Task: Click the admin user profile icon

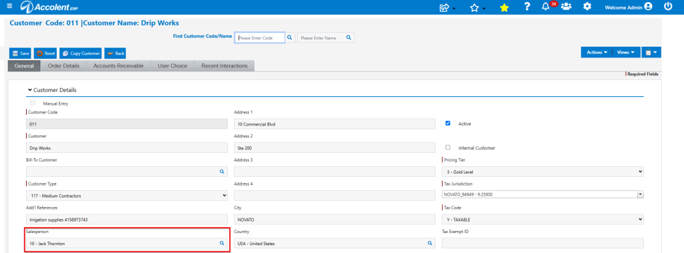Action: point(648,7)
